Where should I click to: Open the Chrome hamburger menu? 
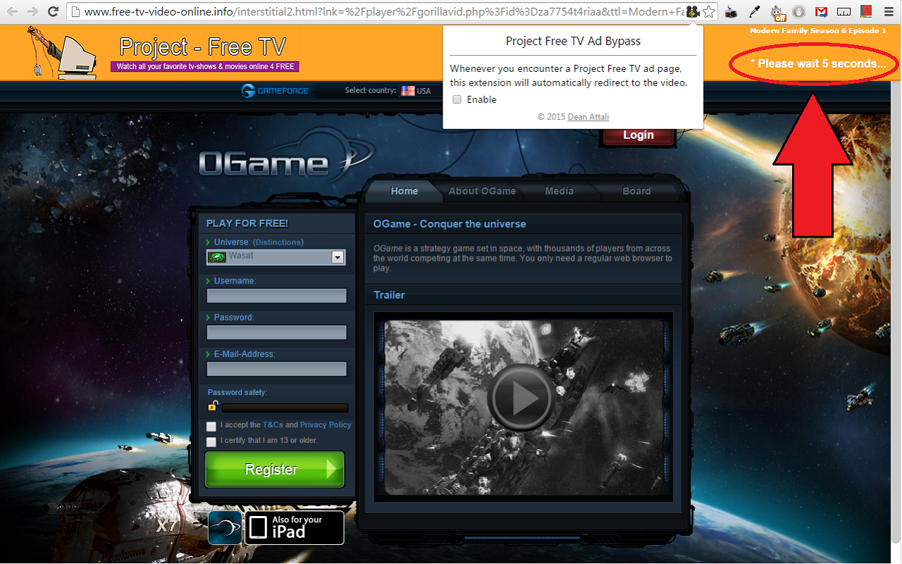tap(889, 12)
